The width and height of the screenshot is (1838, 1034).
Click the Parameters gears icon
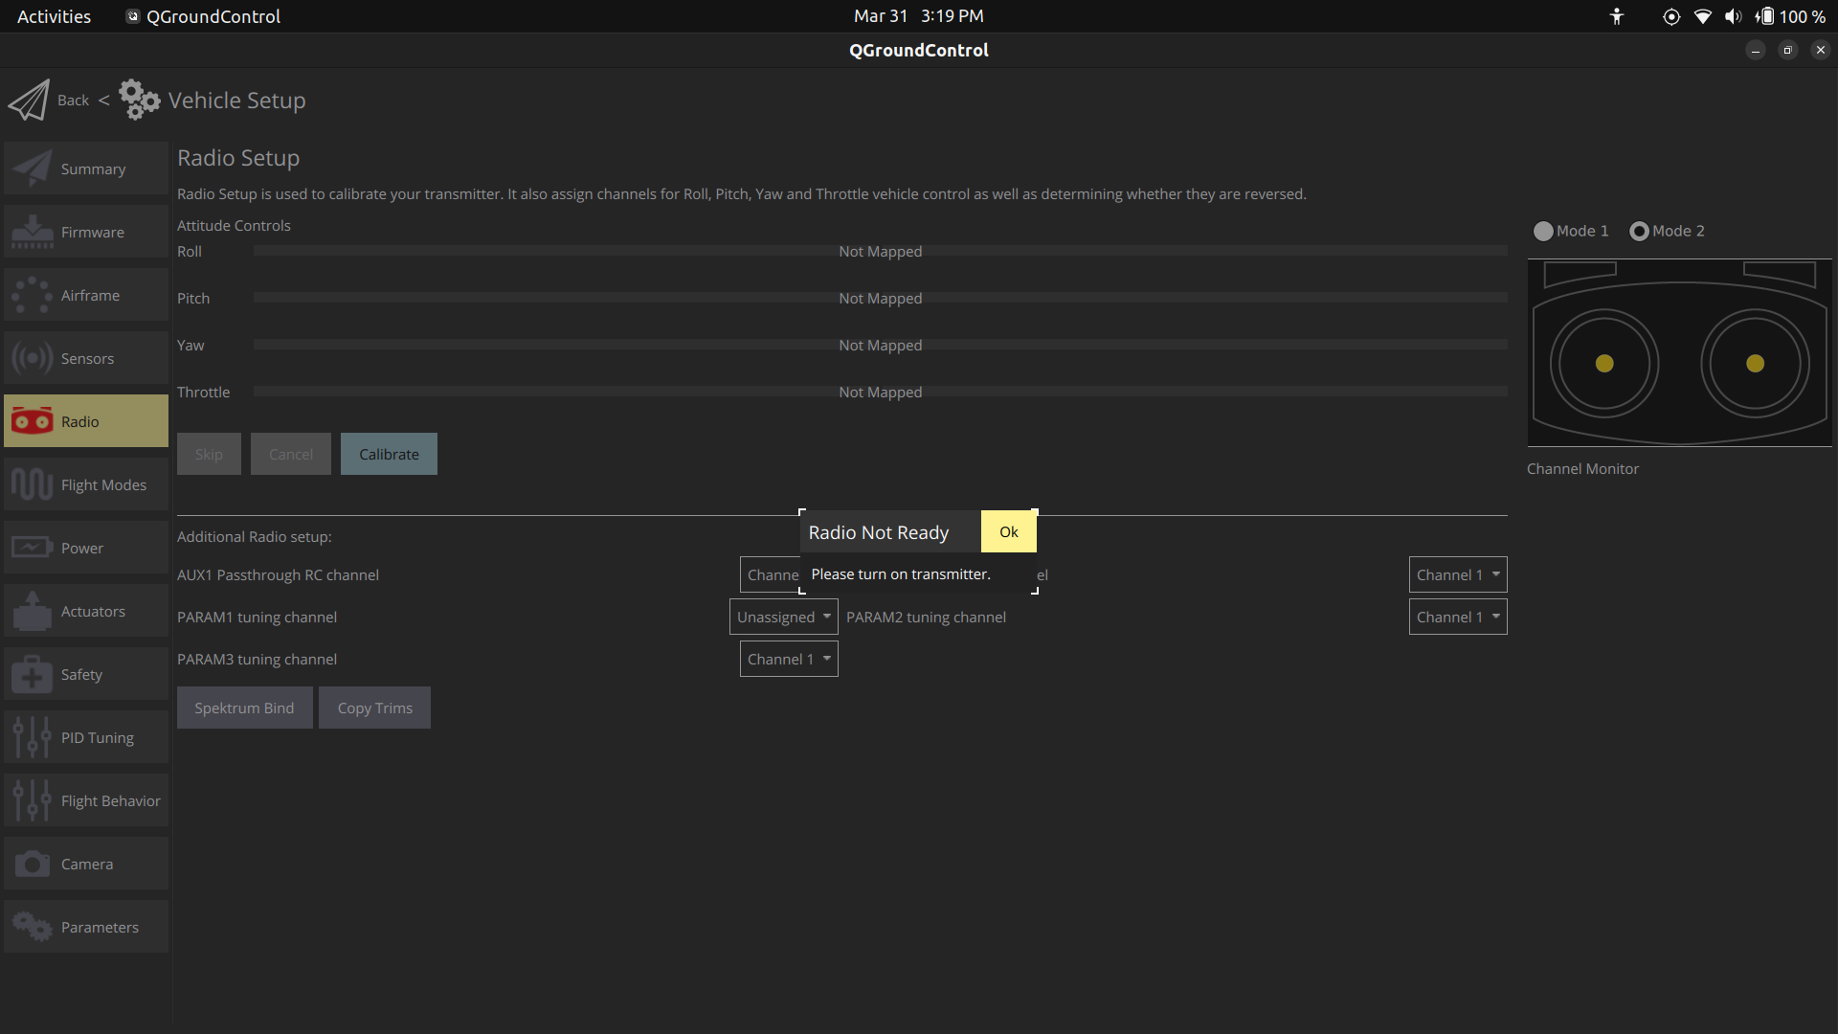(32, 928)
